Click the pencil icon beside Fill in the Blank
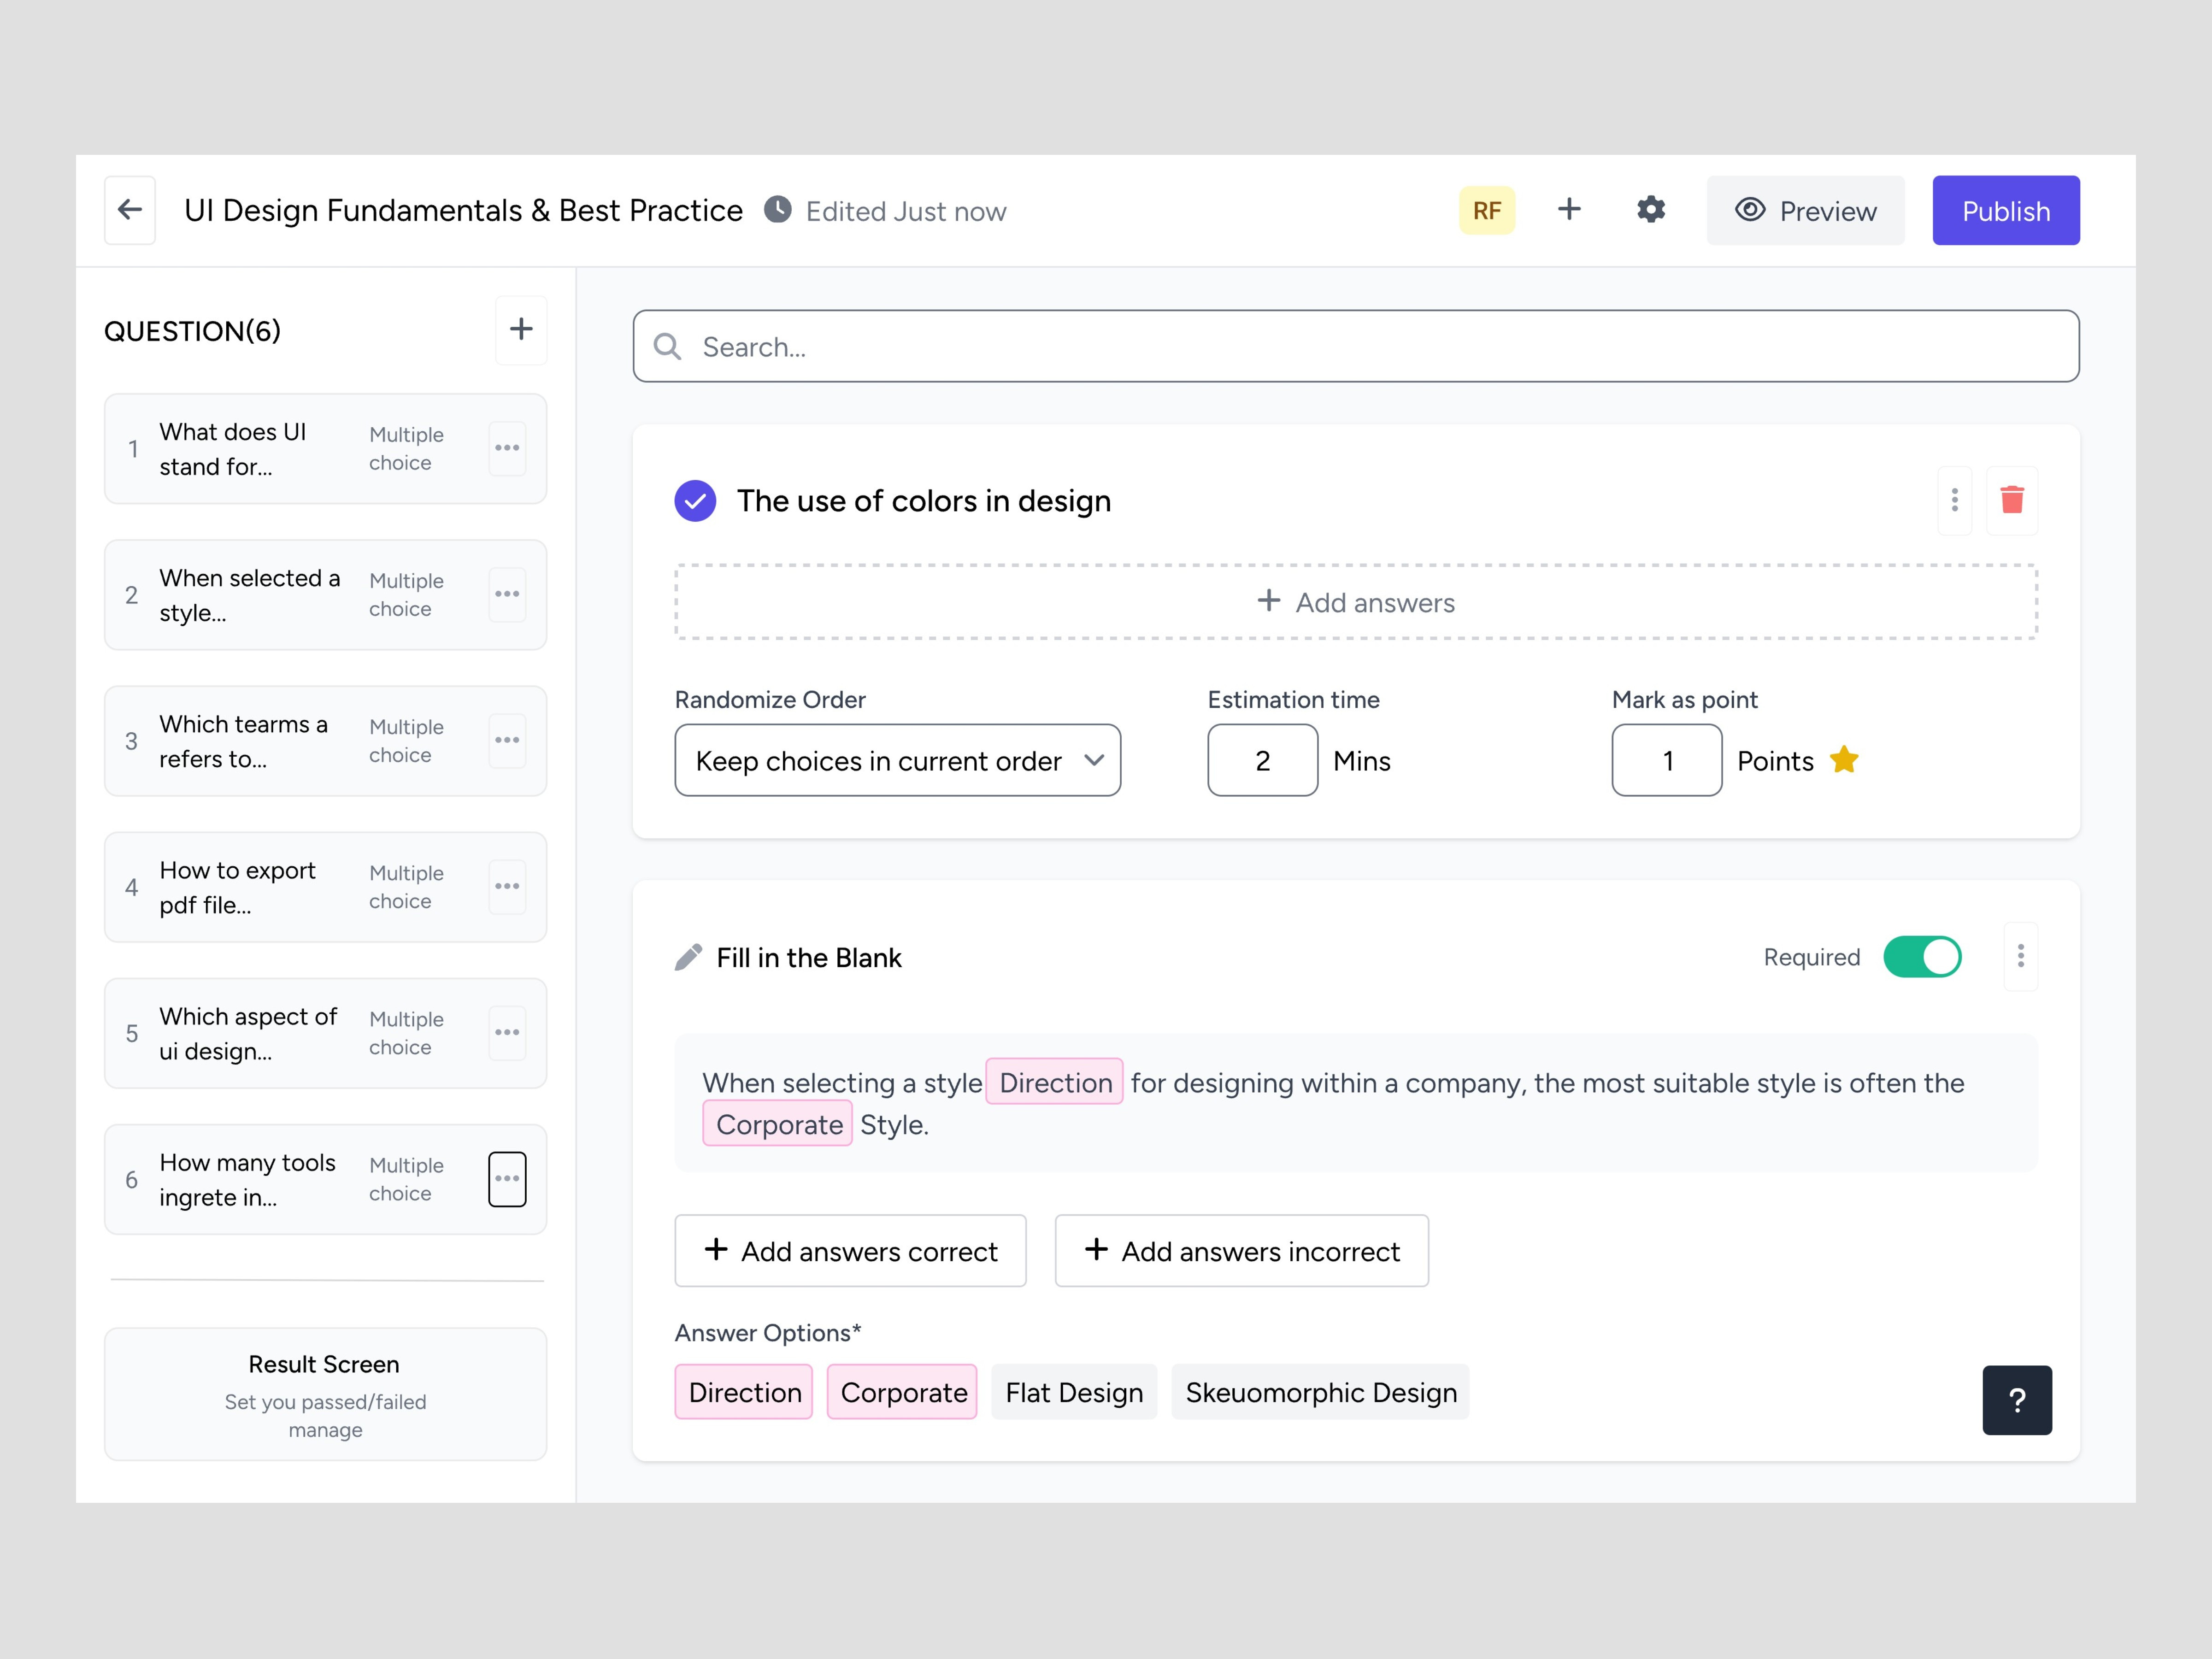 pyautogui.click(x=688, y=956)
